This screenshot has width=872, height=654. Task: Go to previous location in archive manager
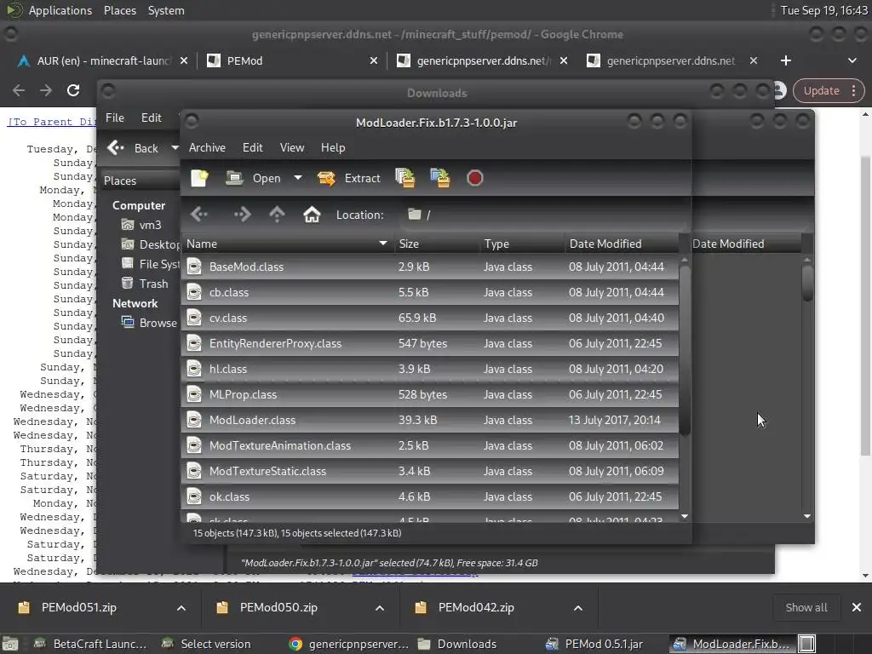(x=199, y=214)
